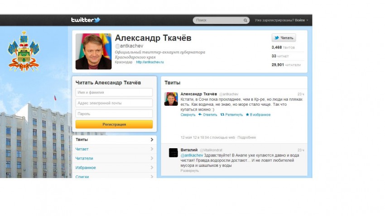The height and width of the screenshot is (216, 385).
Task: Open the http://antkachev.ru link
Action: coord(150,62)
